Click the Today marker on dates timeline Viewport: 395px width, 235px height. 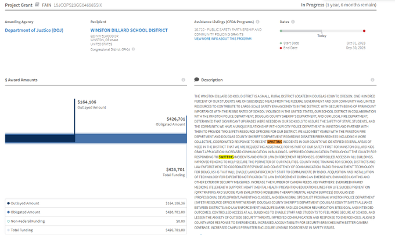point(321,31)
